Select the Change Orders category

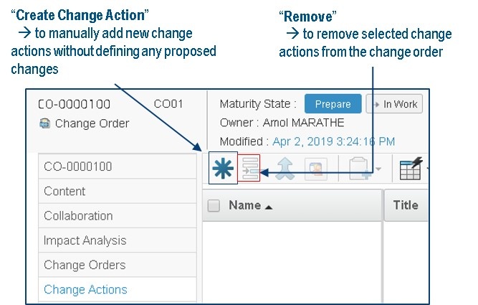(85, 265)
